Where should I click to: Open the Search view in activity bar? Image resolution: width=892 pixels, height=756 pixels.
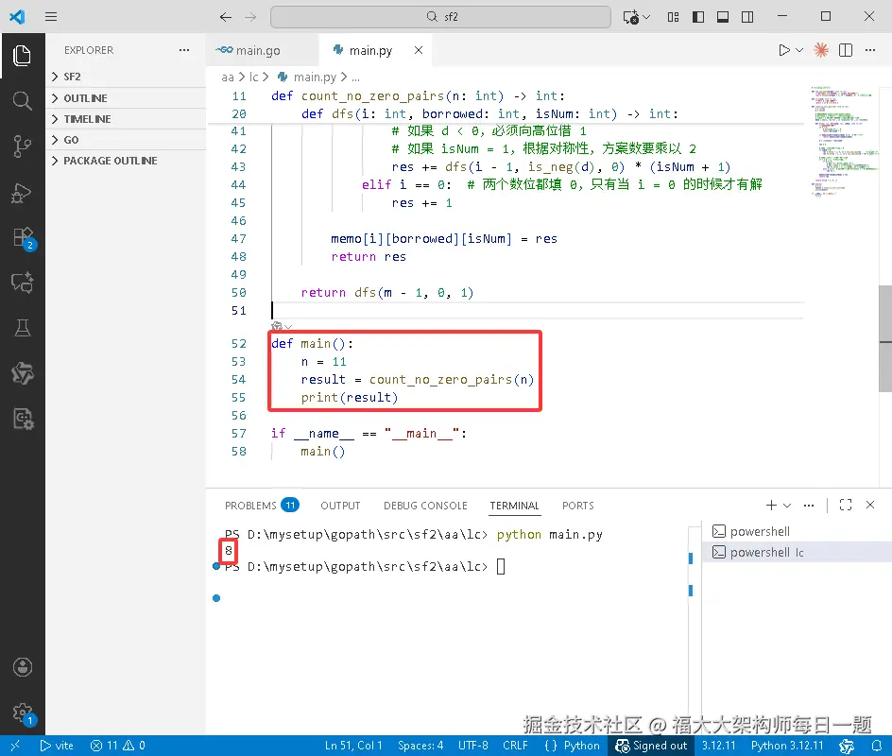22,101
